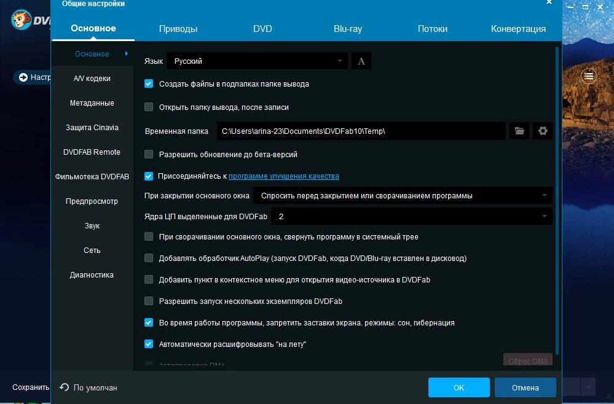
Task: Open the main window list menu icon
Action: 589,76
